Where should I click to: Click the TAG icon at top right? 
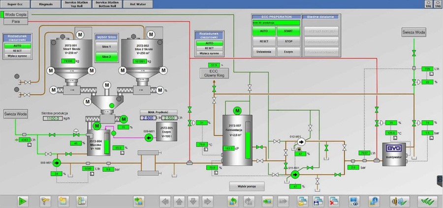(x=438, y=4)
